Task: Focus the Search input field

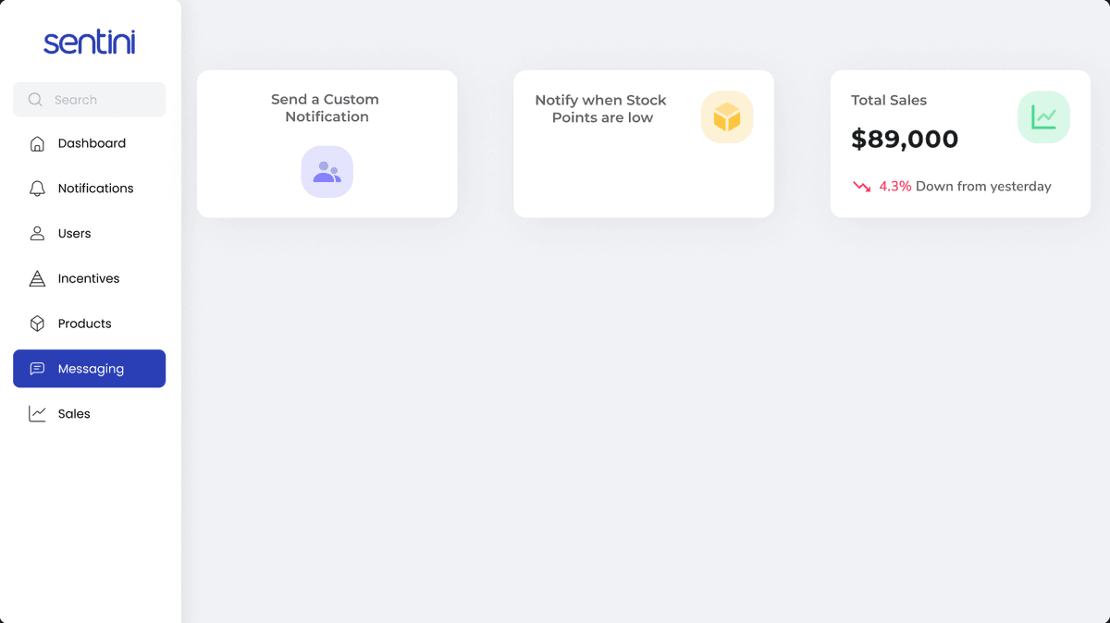Action: (x=90, y=100)
